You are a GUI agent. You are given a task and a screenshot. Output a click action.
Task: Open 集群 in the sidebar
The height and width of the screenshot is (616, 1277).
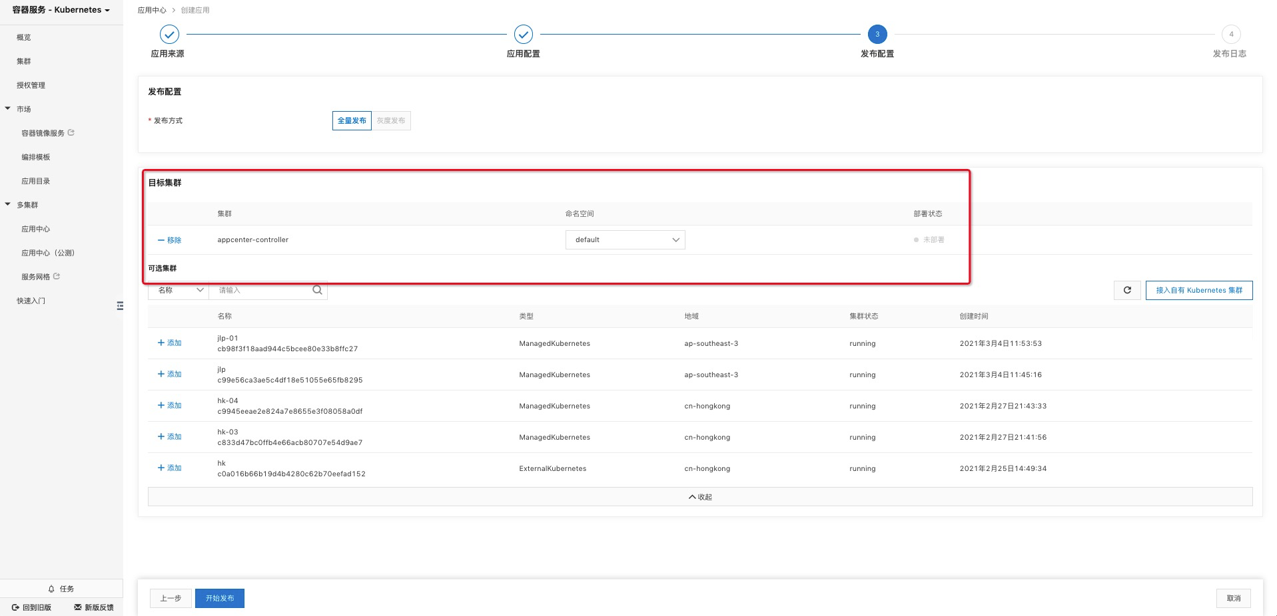coord(24,61)
